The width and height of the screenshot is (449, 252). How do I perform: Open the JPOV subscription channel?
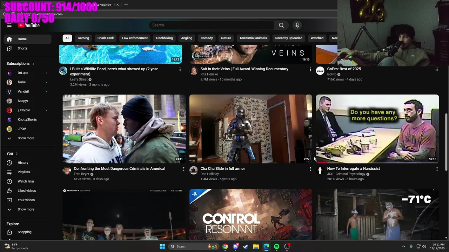[x=27, y=129]
